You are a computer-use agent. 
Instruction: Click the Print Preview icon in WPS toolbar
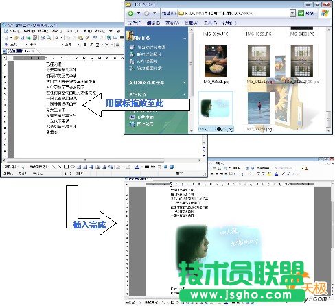click(49, 38)
